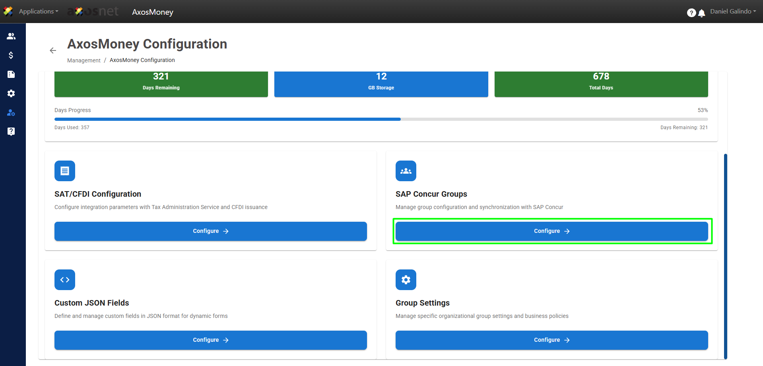Viewport: 763px width, 366px height.
Task: Click AxosMoney title in top bar
Action: [x=153, y=12]
